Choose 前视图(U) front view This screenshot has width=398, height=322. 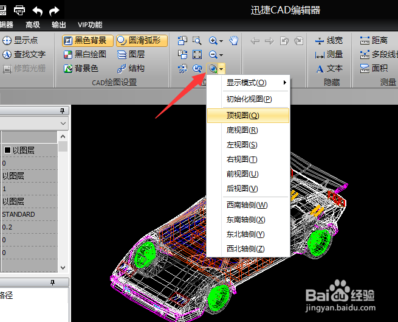coord(249,174)
